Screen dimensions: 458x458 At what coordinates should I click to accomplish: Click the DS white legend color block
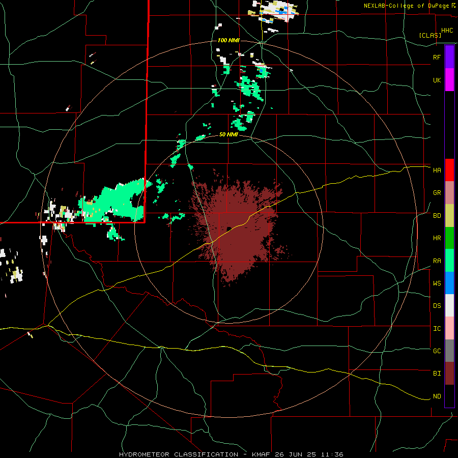[x=449, y=305]
